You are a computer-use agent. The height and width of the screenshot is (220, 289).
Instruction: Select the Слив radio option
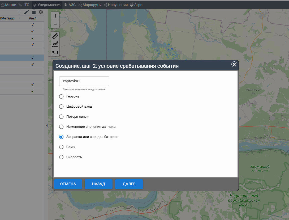pyautogui.click(x=61, y=147)
